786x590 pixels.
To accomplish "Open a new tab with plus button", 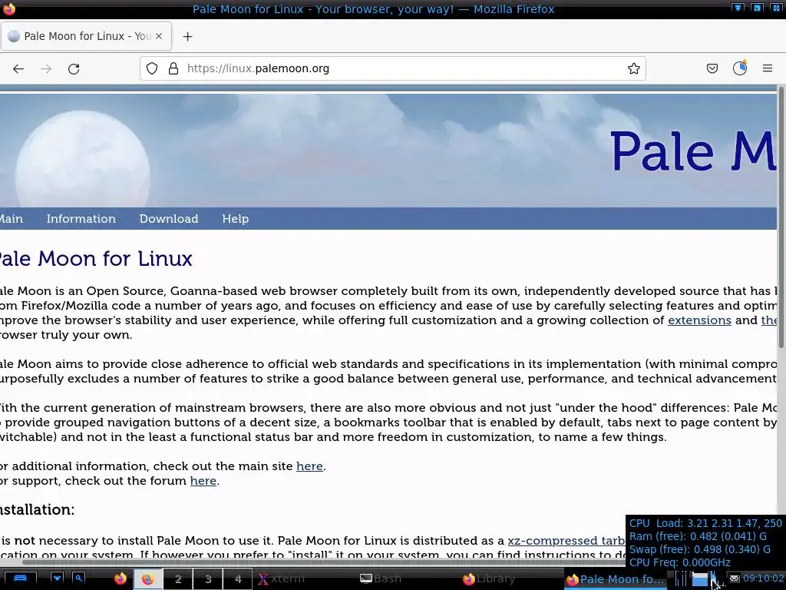I will pyautogui.click(x=187, y=37).
